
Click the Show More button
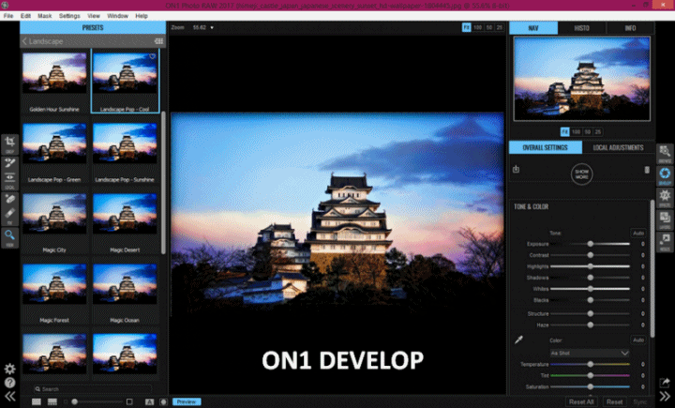pyautogui.click(x=582, y=173)
